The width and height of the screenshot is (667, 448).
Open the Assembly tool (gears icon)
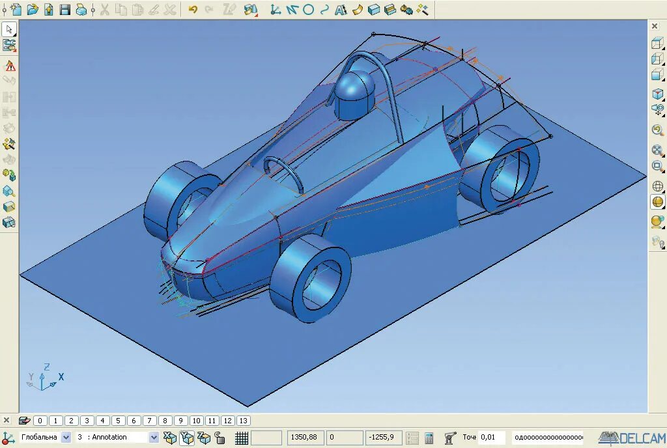(406, 9)
